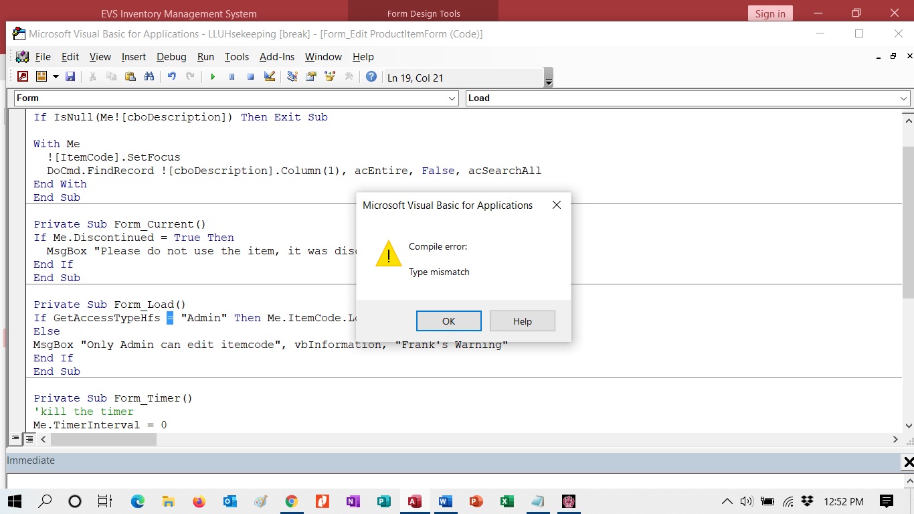The width and height of the screenshot is (914, 514).
Task: Open the File menu
Action: coord(43,57)
